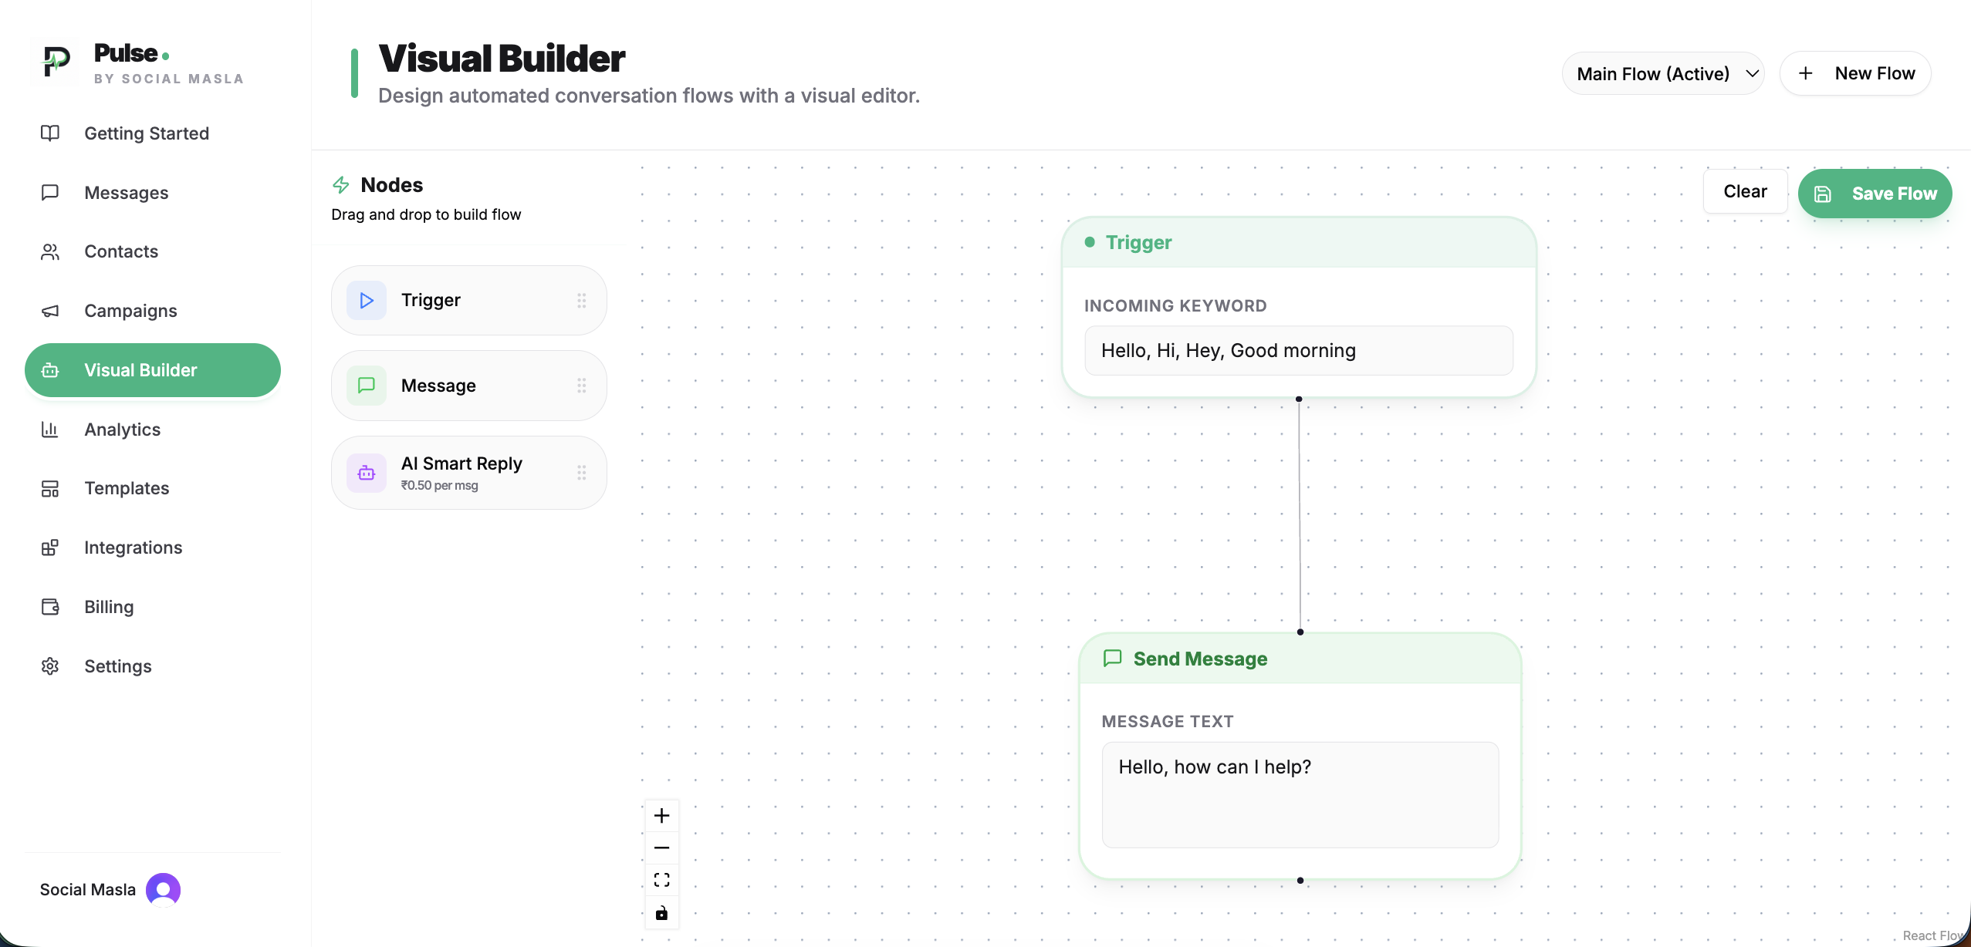
Task: Click the Contacts people icon
Action: (49, 251)
